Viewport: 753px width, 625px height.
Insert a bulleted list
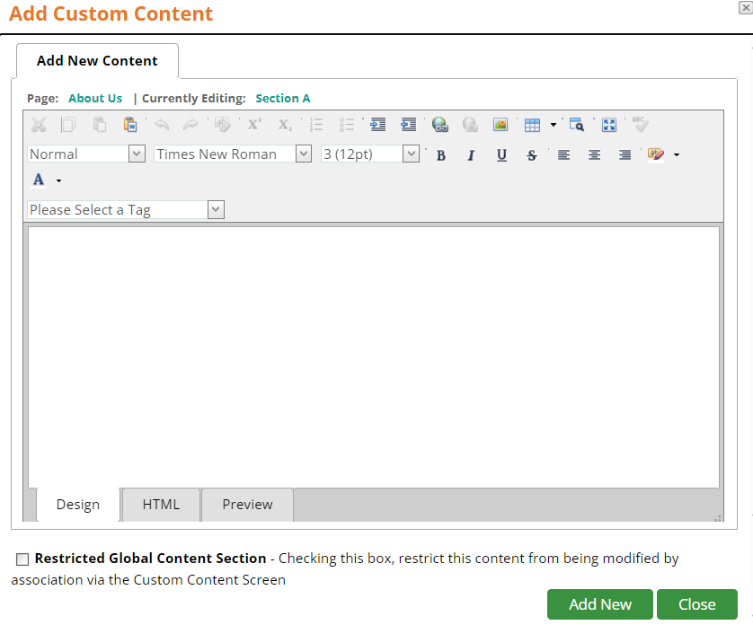pos(347,125)
